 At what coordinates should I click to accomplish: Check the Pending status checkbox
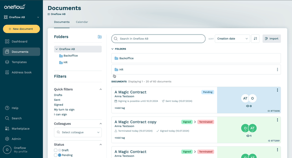[55, 155]
